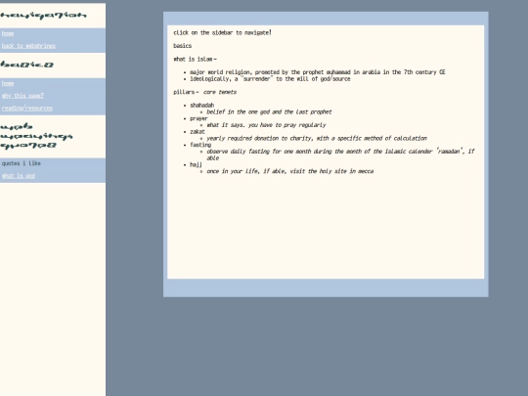This screenshot has width=528, height=396.
Task: Click the "shahadah" bullet item
Action: pyautogui.click(x=202, y=105)
